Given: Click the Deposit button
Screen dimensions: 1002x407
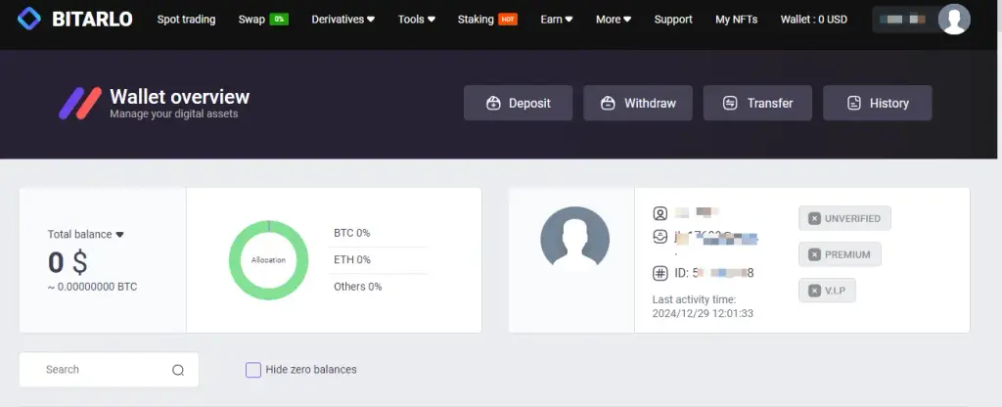Looking at the screenshot, I should (519, 103).
